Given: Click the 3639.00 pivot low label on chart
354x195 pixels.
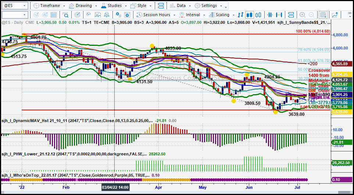Looking at the screenshot, I should point(296,115).
